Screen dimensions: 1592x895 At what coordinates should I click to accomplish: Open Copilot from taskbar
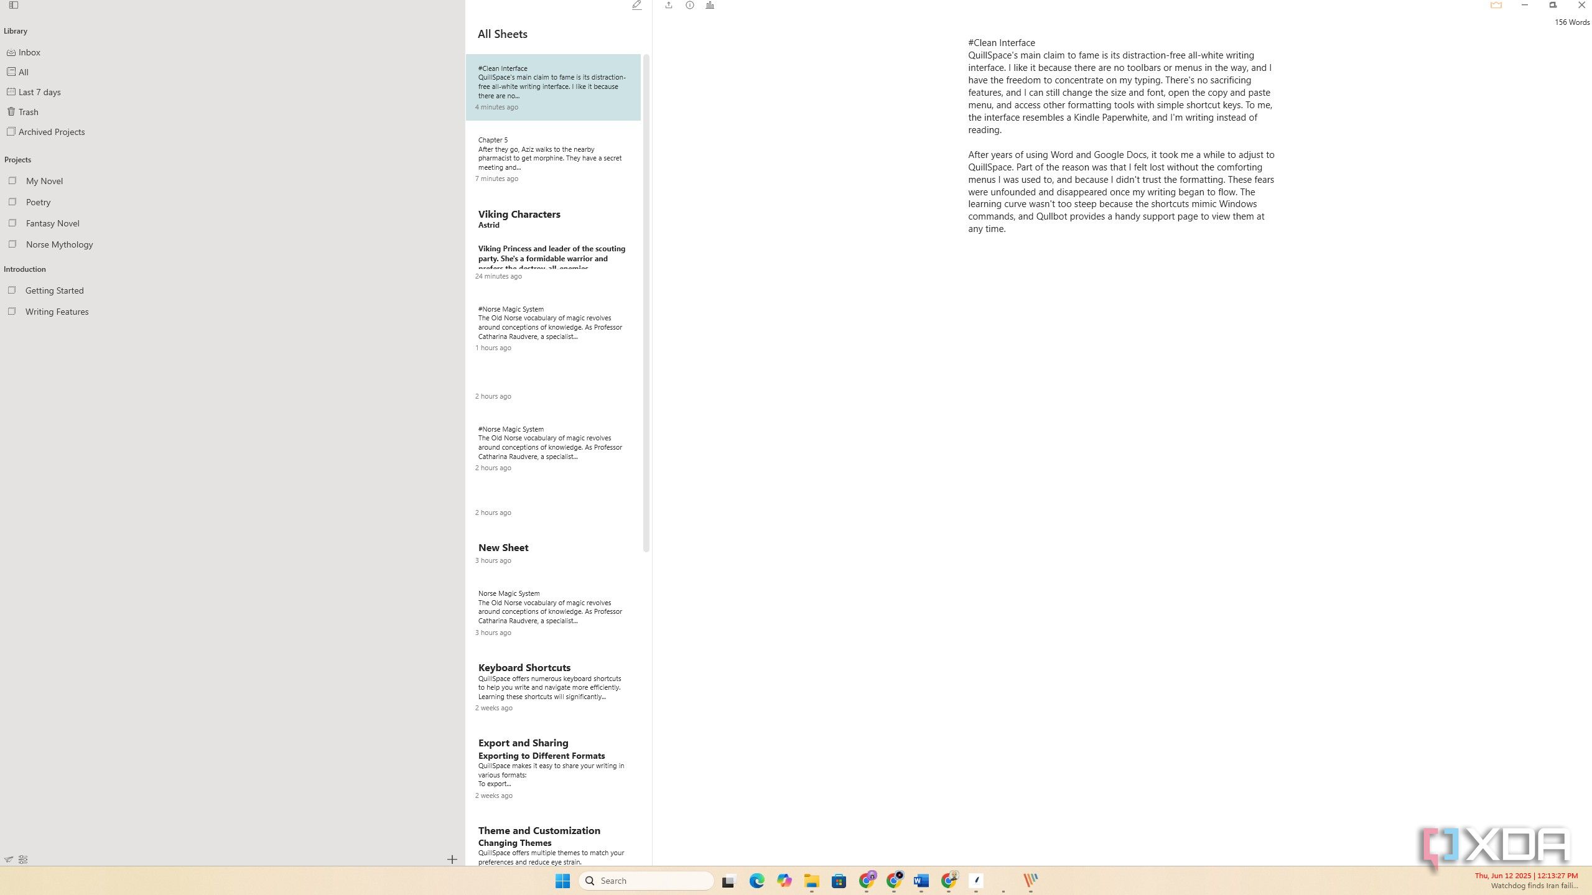tap(784, 880)
